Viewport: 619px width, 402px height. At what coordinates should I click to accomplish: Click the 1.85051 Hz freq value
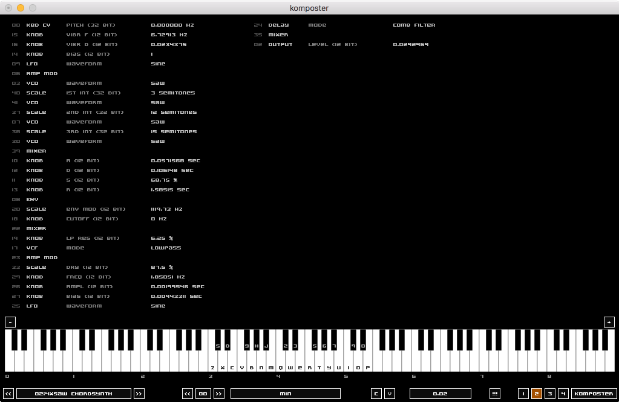tap(168, 277)
